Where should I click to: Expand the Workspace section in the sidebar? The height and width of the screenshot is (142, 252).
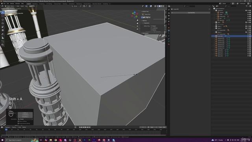tap(145, 33)
